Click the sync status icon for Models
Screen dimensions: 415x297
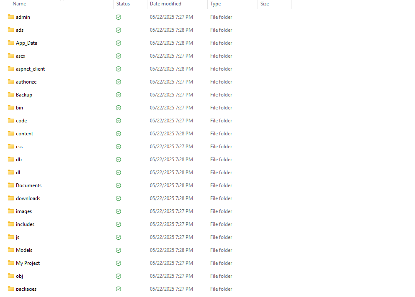(119, 250)
